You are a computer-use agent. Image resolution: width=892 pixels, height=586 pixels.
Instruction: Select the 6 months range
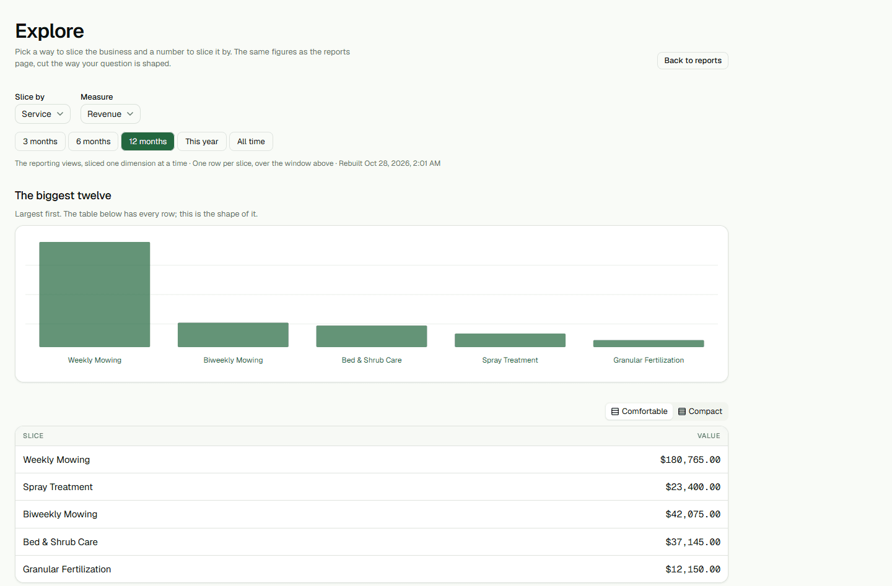point(94,141)
